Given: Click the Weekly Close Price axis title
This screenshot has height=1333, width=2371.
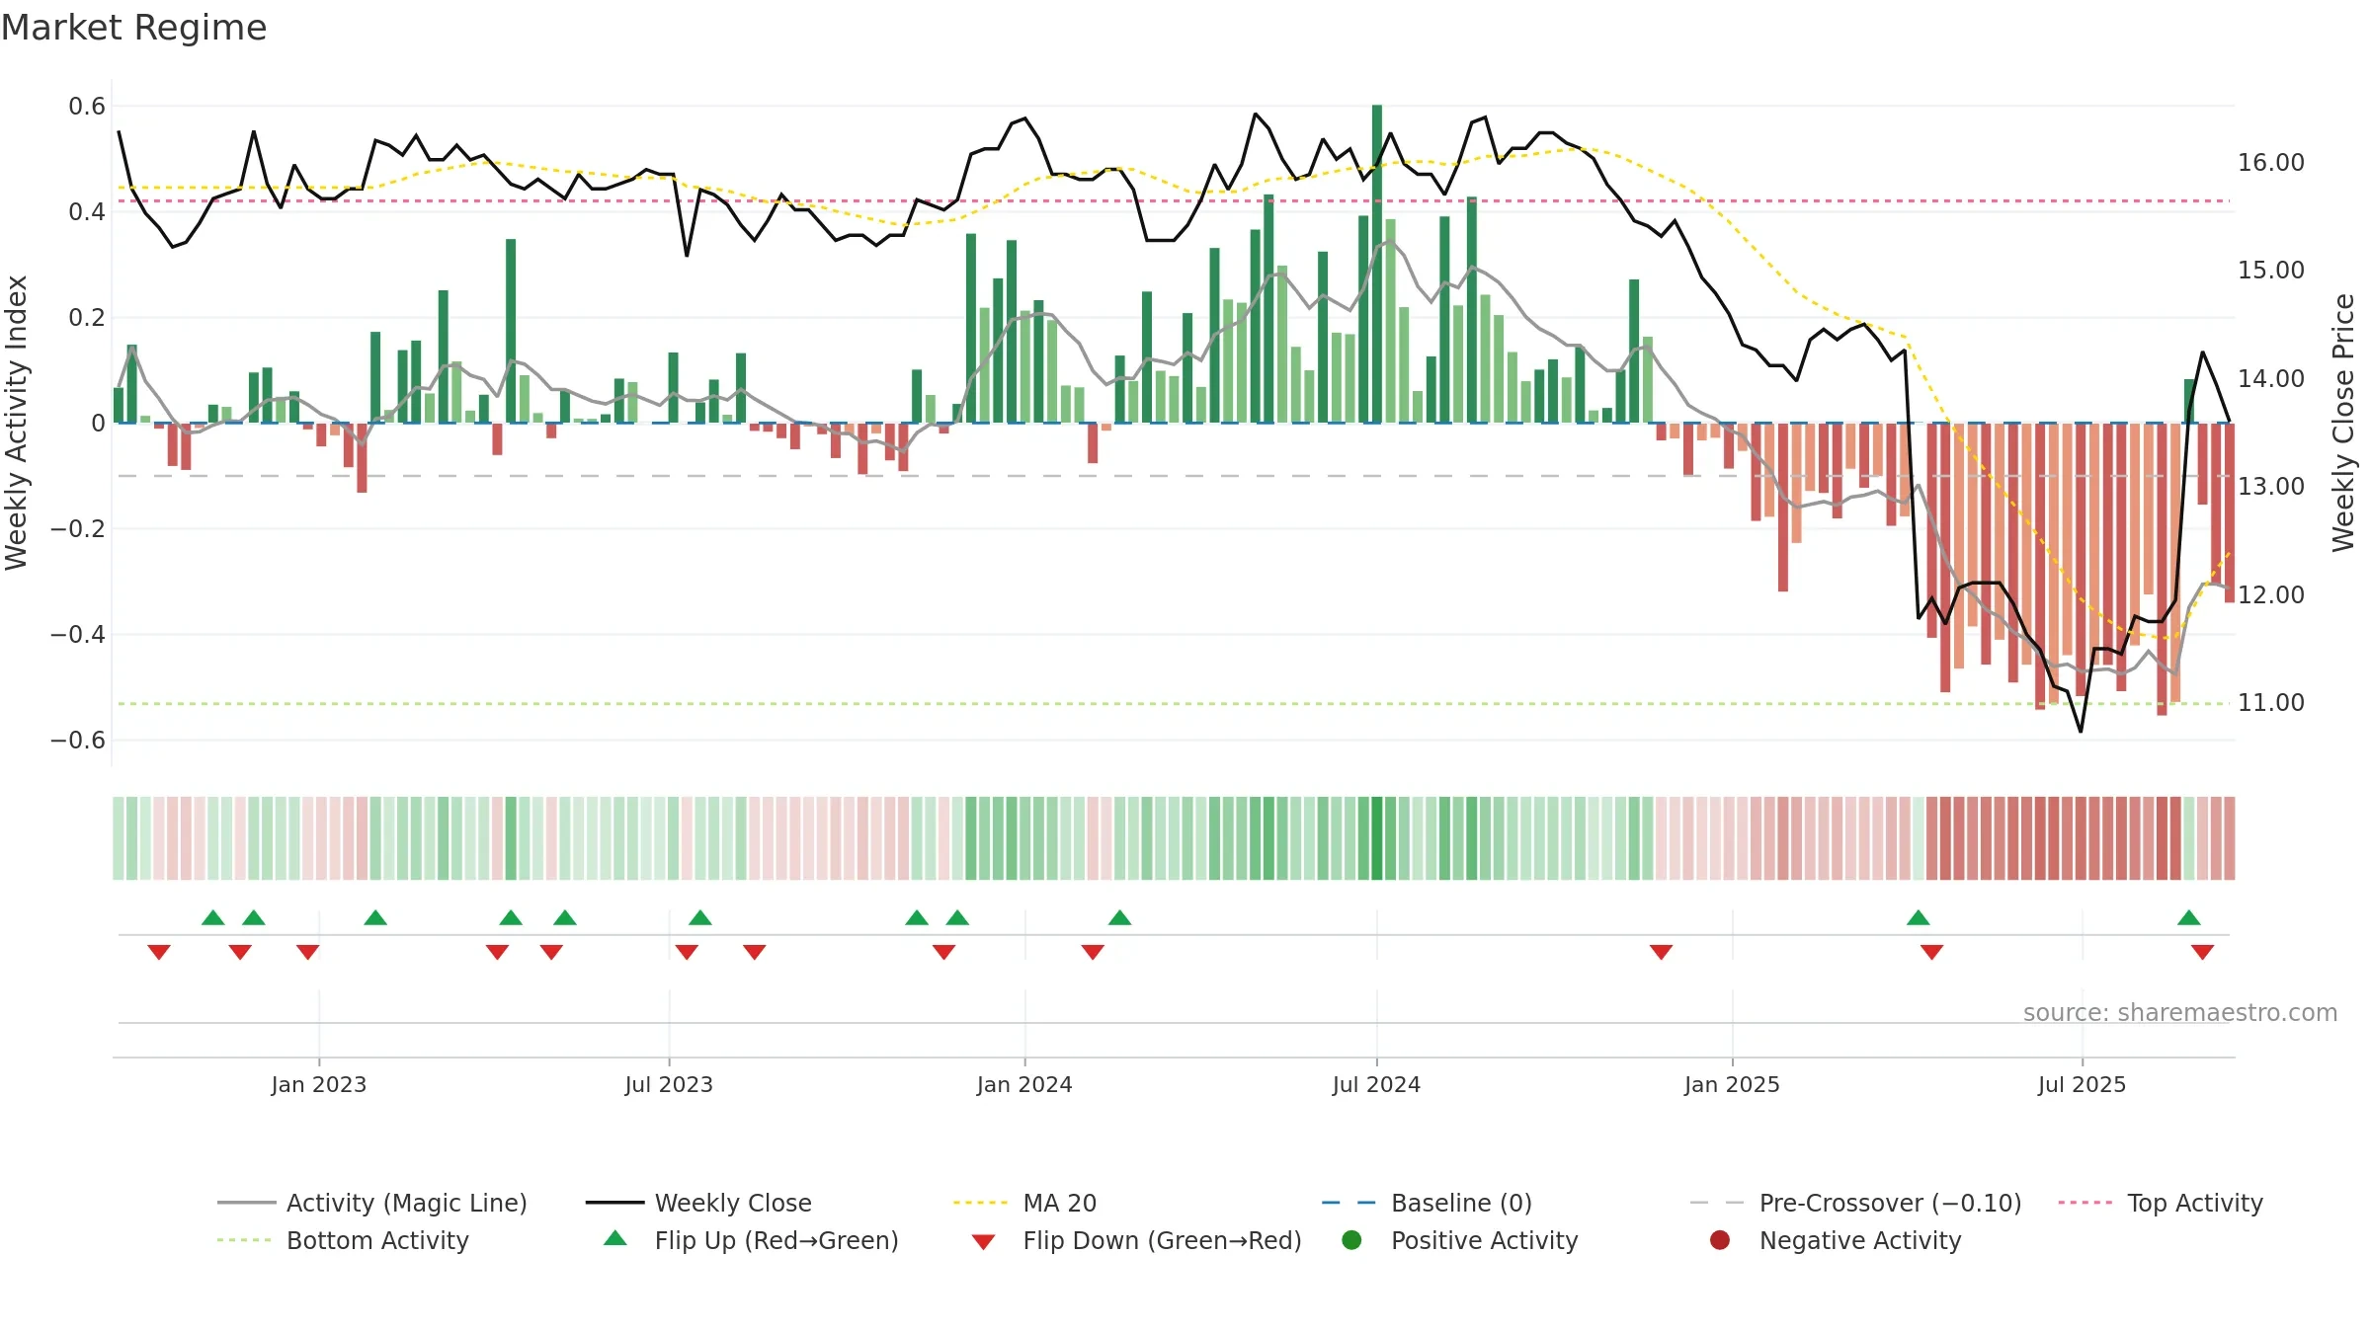Looking at the screenshot, I should coord(2343,423).
